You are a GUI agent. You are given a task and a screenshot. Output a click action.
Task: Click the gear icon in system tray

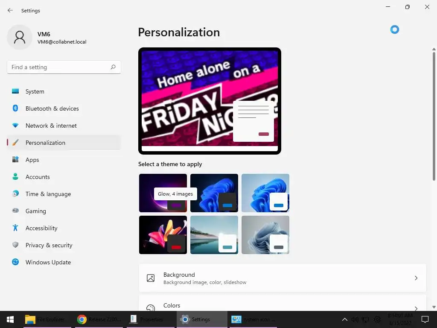[377, 319]
